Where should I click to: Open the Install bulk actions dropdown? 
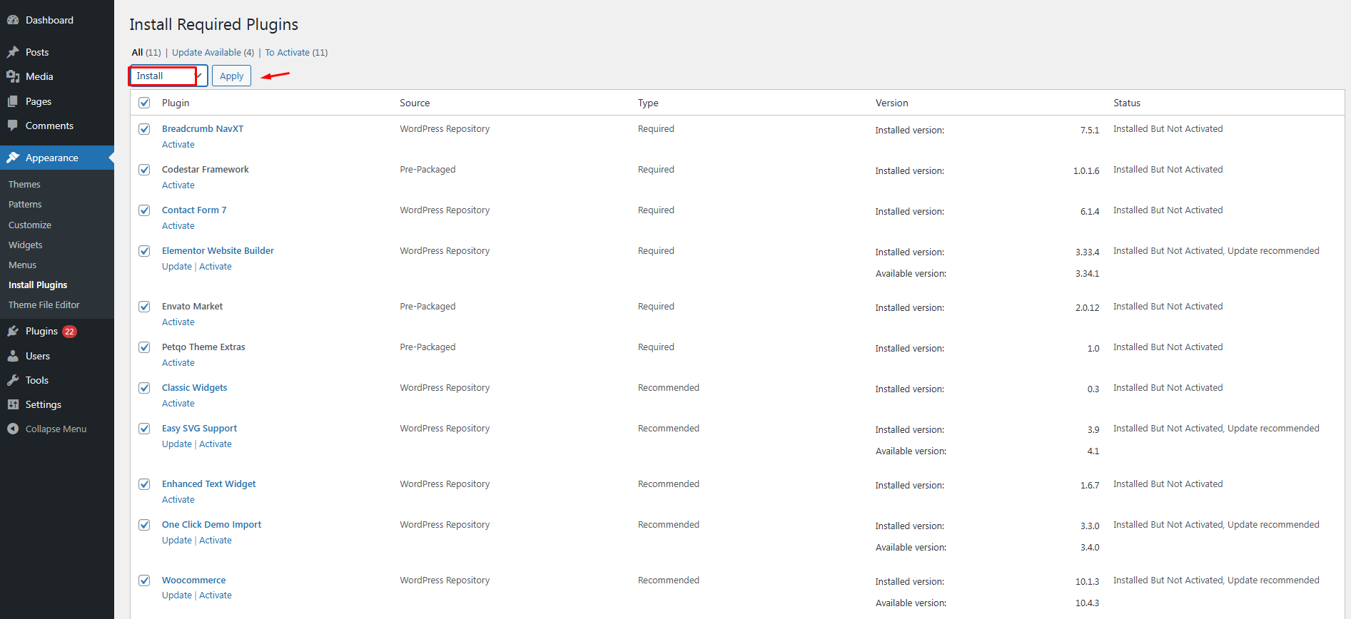click(x=168, y=76)
